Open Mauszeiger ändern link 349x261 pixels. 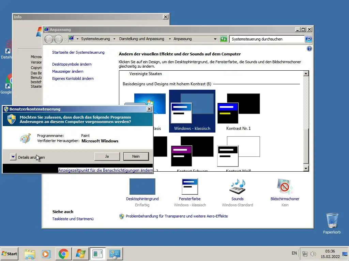tap(68, 71)
